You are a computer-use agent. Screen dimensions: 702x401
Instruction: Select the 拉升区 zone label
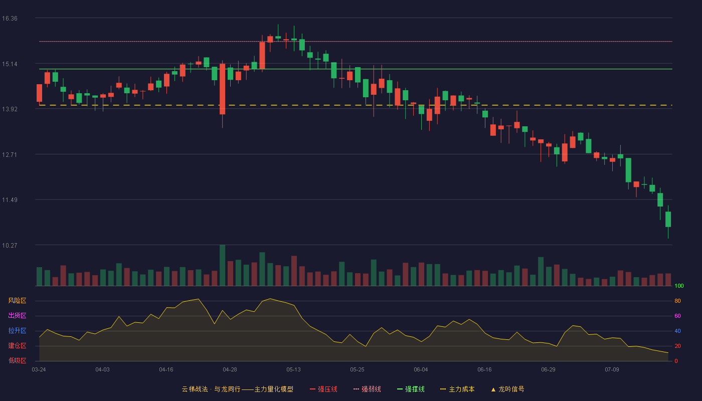(17, 331)
